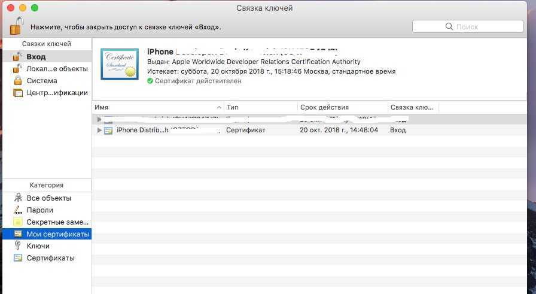Select the iPhone Distribution certificate icon

[x=108, y=130]
